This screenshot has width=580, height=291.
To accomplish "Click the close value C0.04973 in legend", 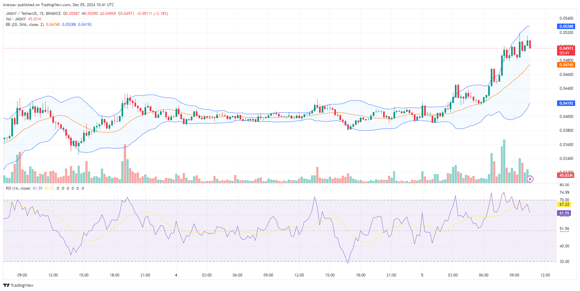I will tap(126, 14).
